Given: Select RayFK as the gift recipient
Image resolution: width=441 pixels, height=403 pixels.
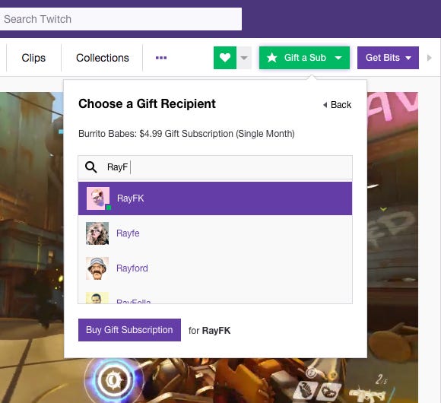Looking at the screenshot, I should [x=215, y=198].
